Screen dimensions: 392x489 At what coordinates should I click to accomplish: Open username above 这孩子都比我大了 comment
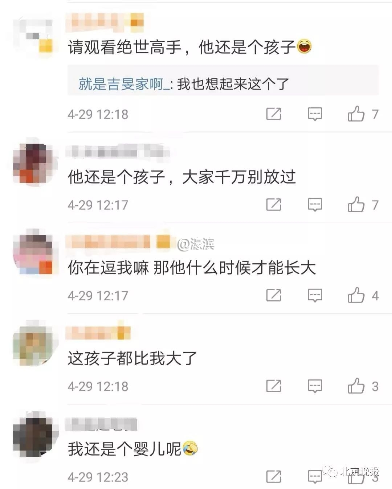[x=98, y=333]
